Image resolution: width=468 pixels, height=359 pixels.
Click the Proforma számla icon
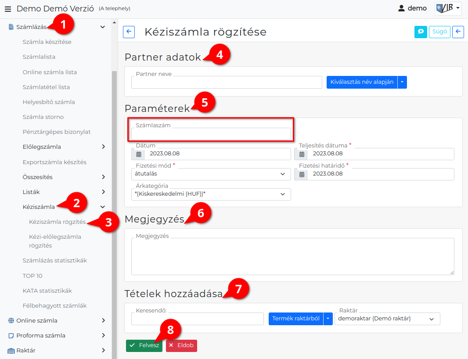(11, 335)
